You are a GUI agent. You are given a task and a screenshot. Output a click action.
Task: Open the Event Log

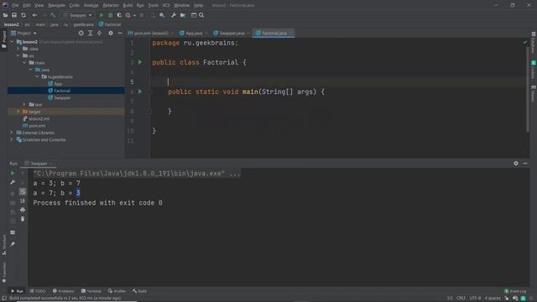tap(515, 291)
